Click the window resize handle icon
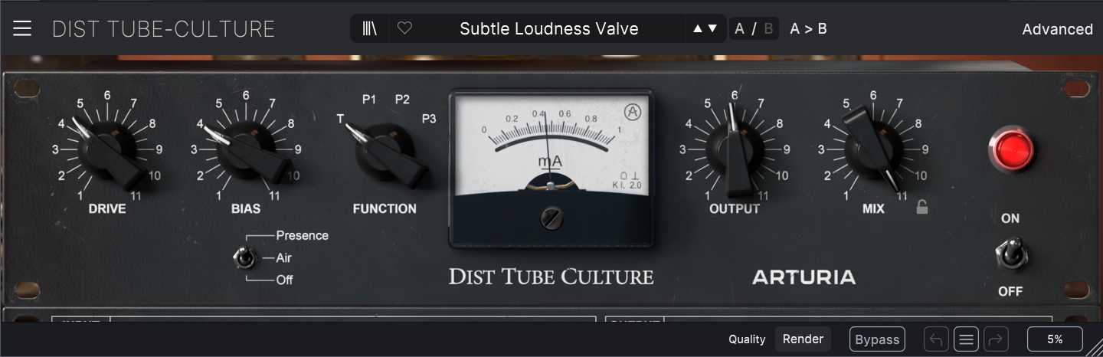1103x357 pixels. click(1095, 349)
